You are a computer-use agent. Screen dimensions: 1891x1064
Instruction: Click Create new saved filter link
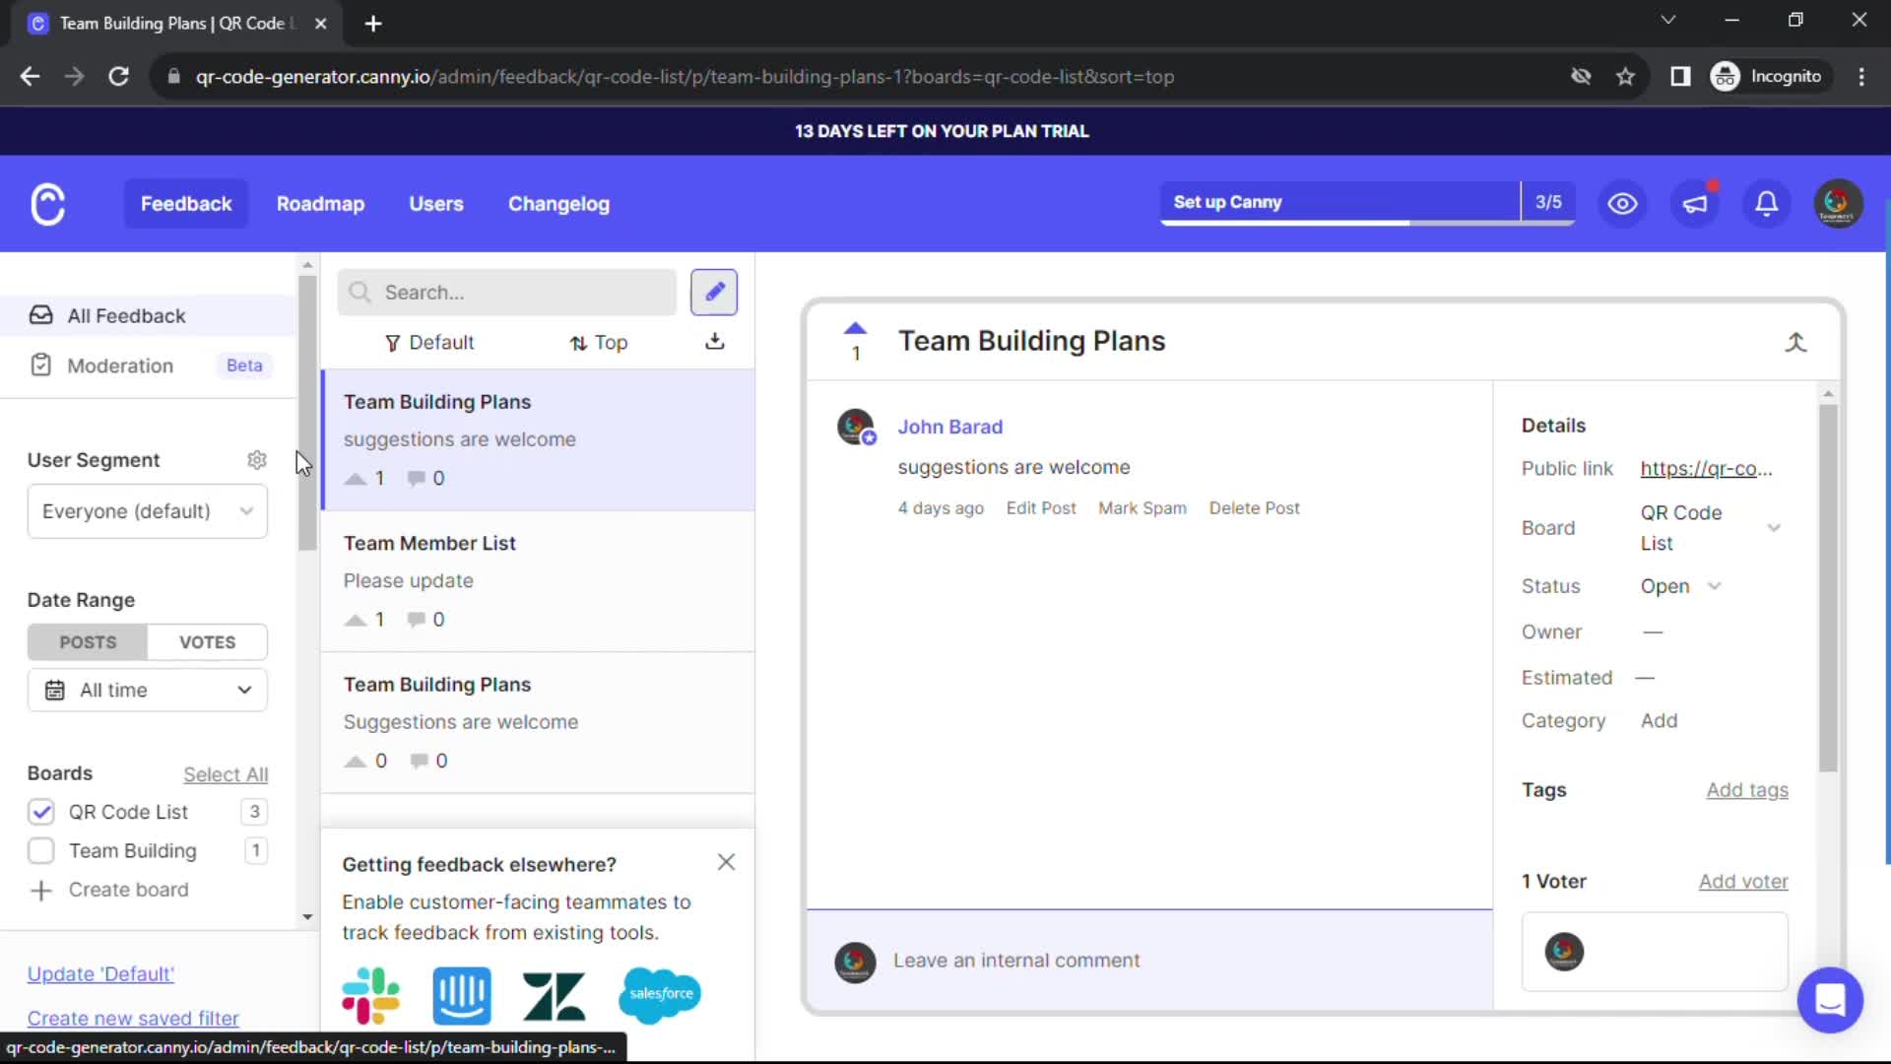tap(133, 1018)
